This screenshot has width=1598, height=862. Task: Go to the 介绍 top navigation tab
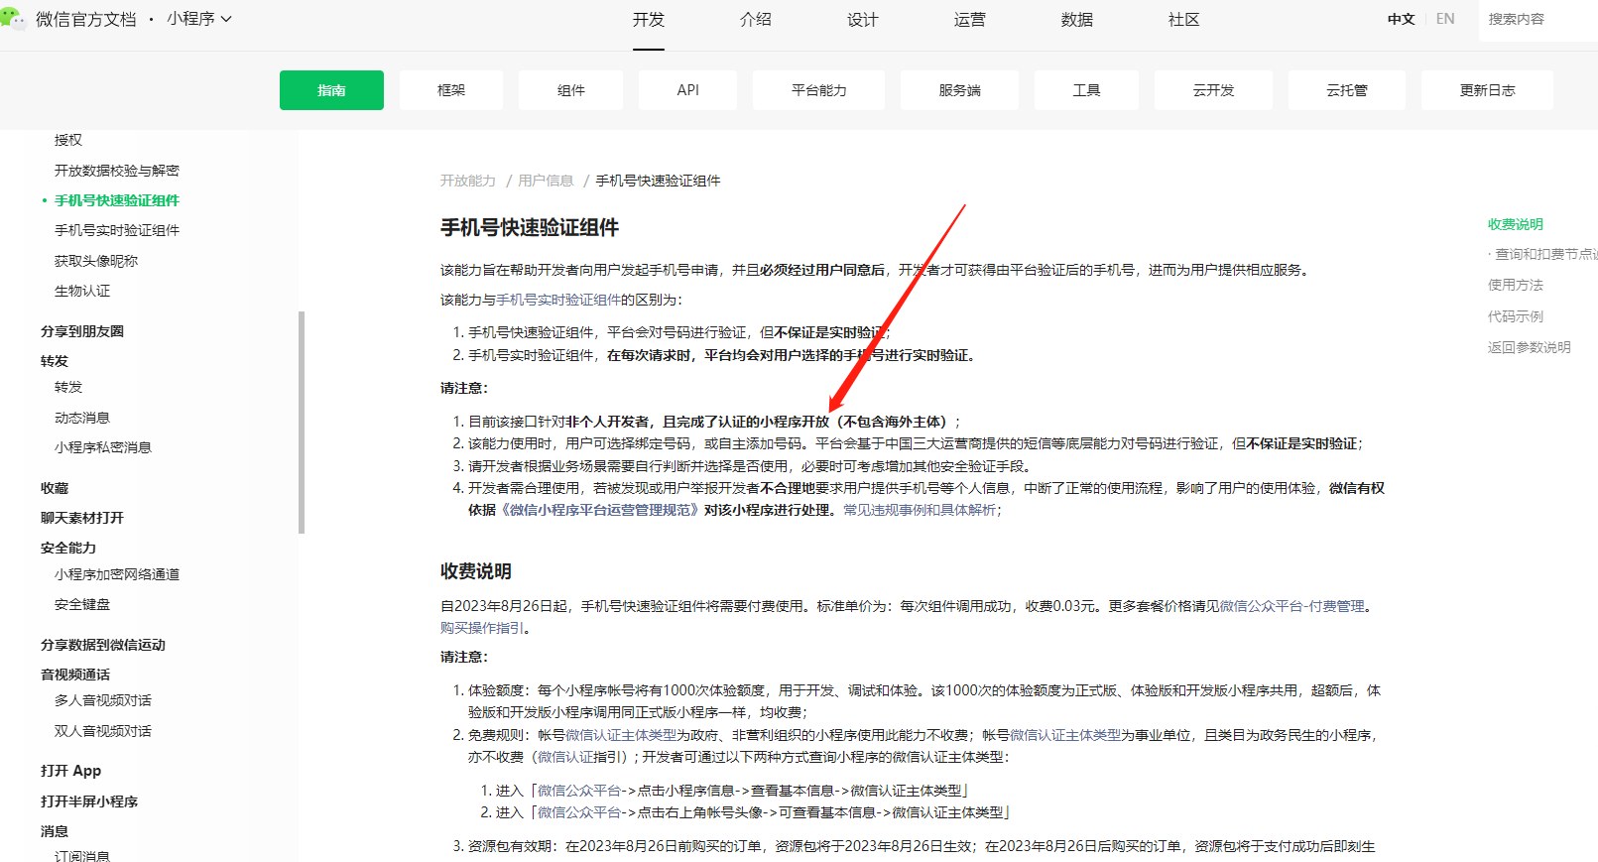pos(756,20)
